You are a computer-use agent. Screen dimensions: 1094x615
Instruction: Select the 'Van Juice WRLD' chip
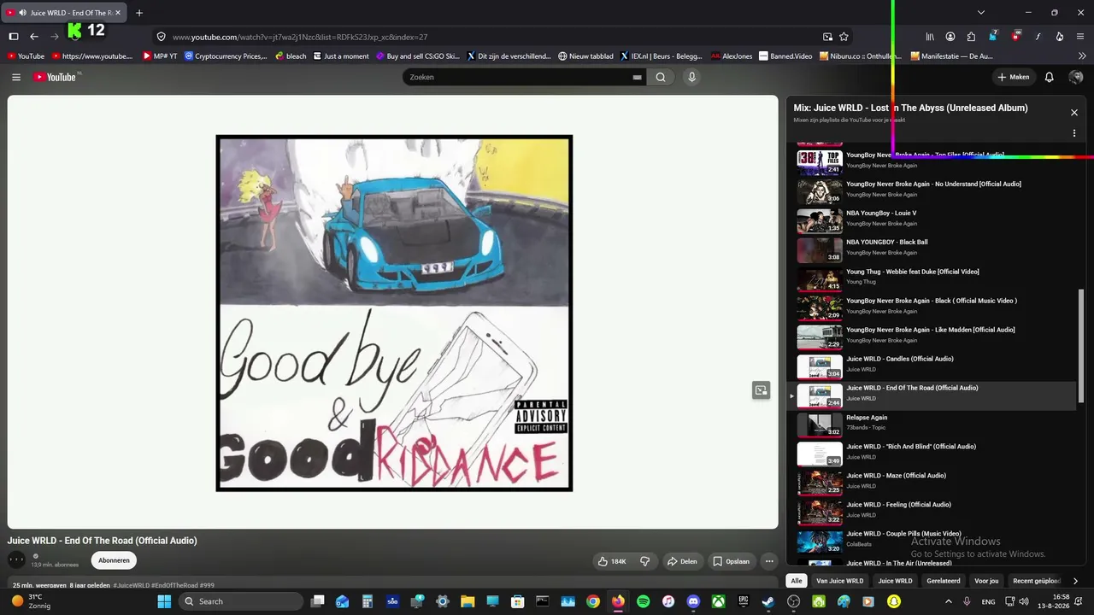[x=840, y=581]
